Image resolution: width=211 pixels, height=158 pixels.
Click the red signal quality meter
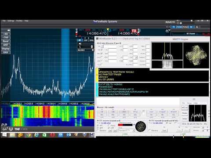click(x=125, y=125)
